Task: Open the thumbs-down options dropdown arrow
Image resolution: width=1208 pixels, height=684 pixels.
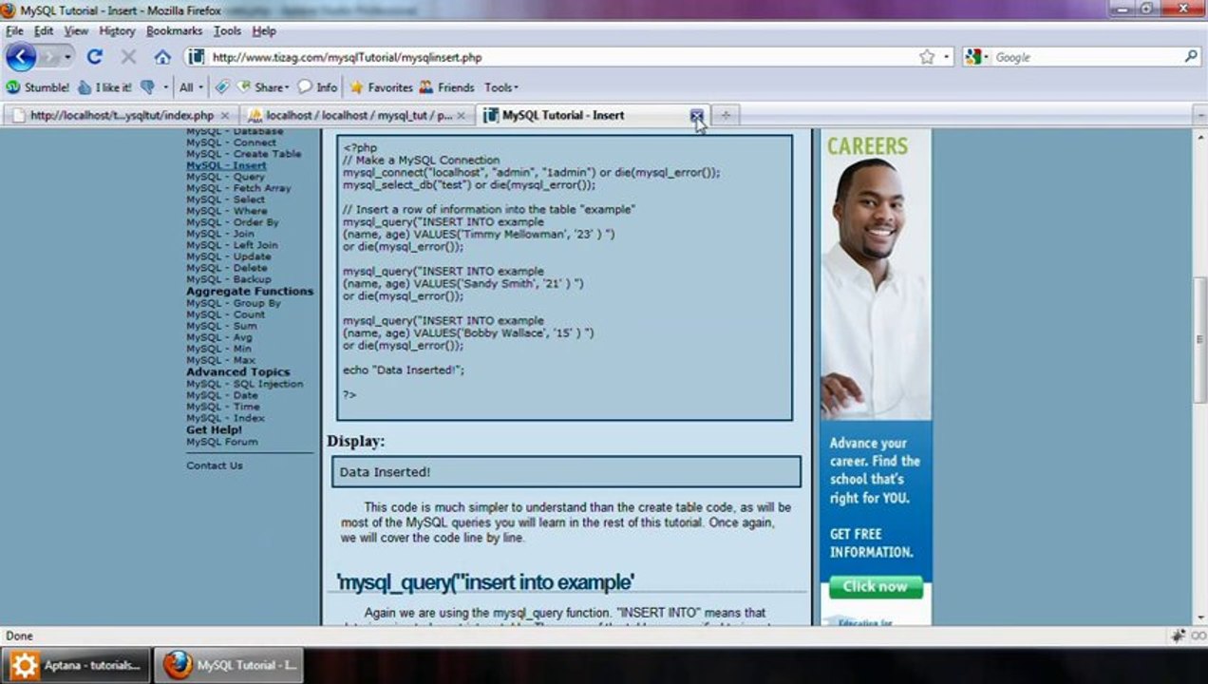Action: (165, 87)
